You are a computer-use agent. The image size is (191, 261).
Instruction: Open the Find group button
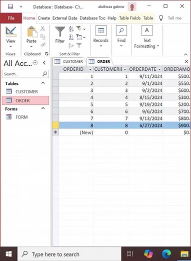121,36
